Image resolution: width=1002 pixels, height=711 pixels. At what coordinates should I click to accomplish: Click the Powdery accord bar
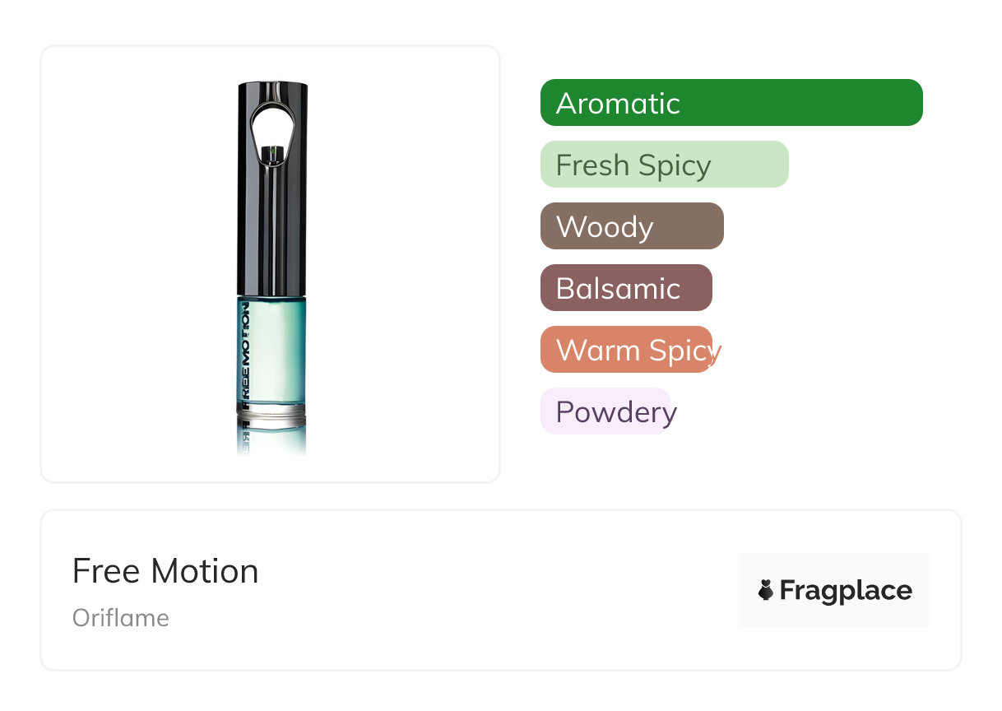(x=605, y=411)
